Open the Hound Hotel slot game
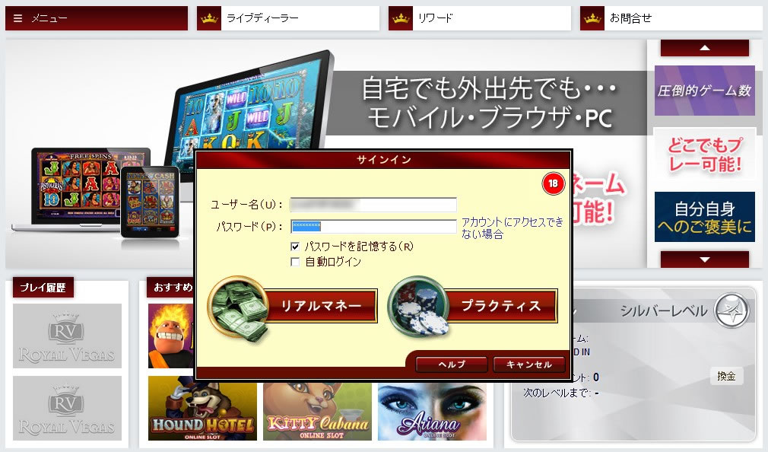The height and width of the screenshot is (452, 768). [202, 409]
